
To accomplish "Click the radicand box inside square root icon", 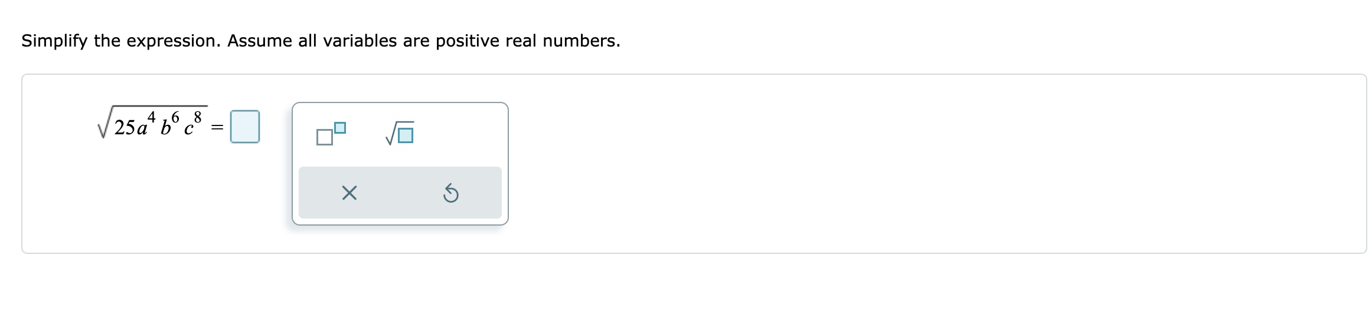I will (x=406, y=135).
